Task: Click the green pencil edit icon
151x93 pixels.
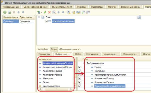Action: 45,12
